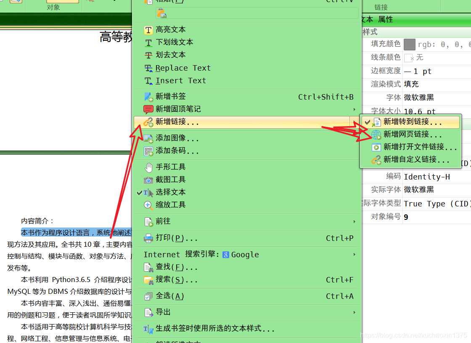Click the select all (全选) icon
Screen dimensions: 471x343
point(148,296)
